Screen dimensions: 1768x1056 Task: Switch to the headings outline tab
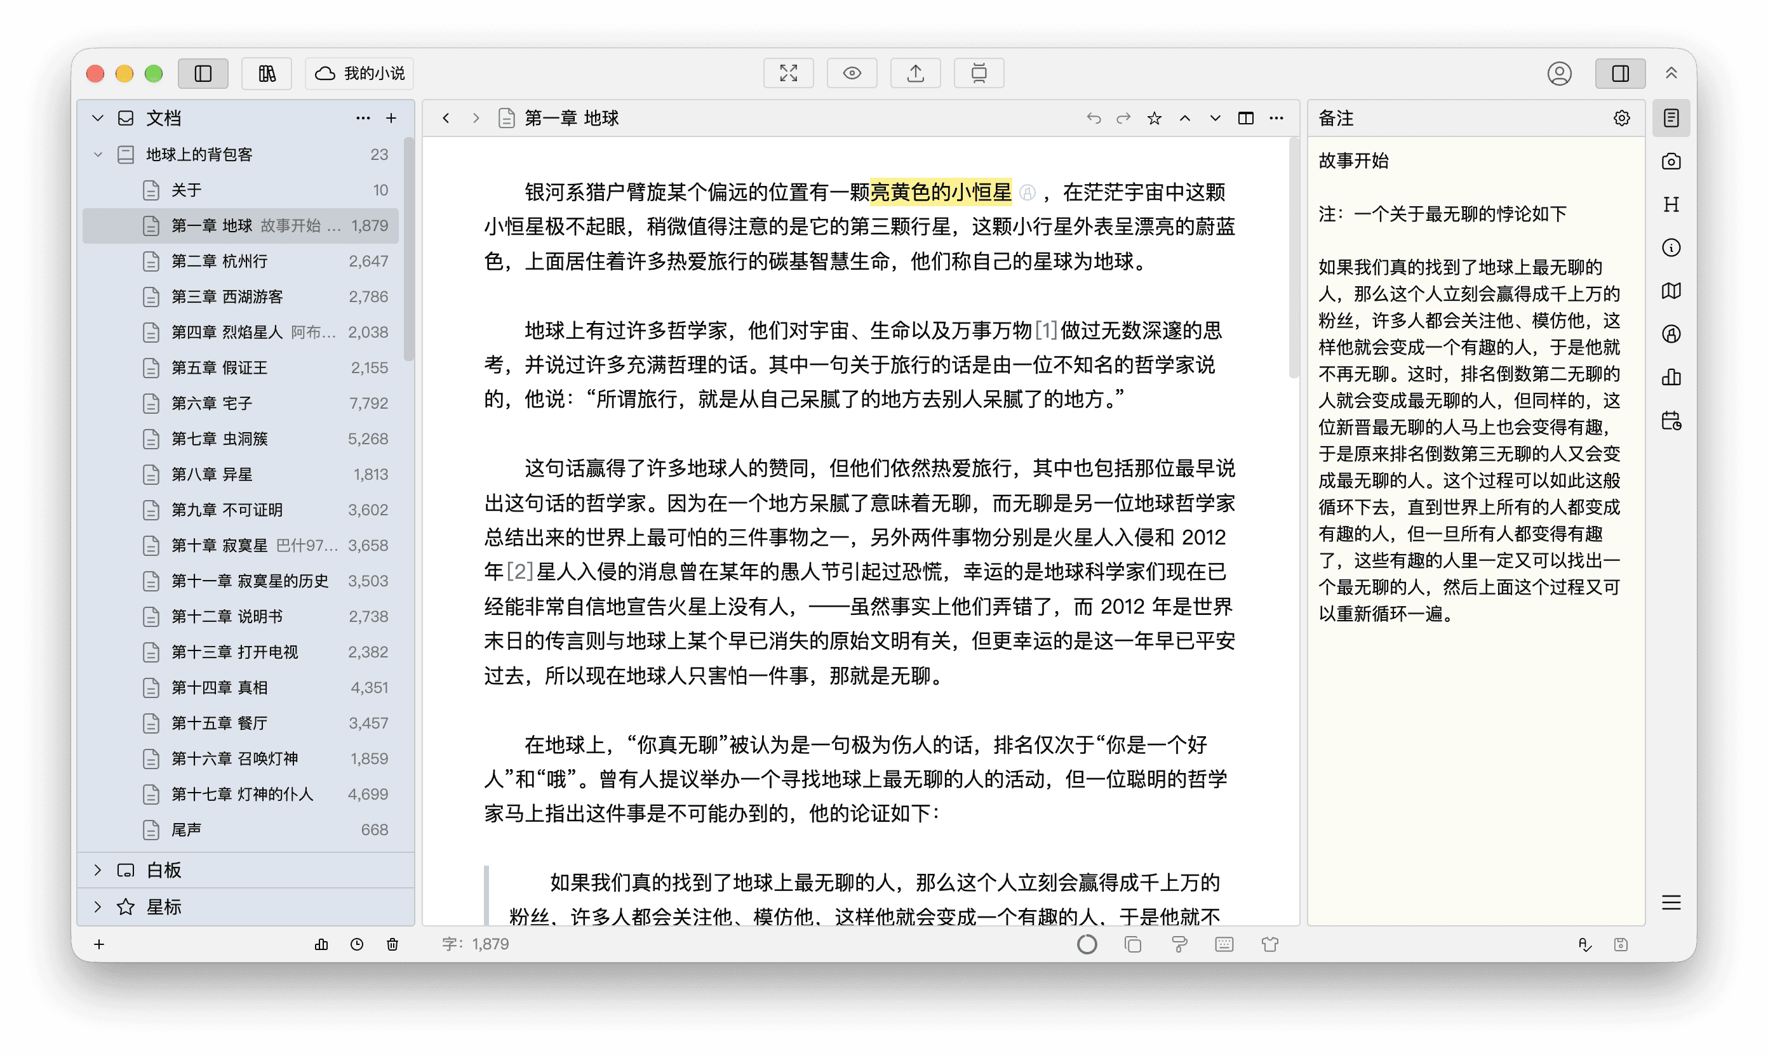(1671, 205)
